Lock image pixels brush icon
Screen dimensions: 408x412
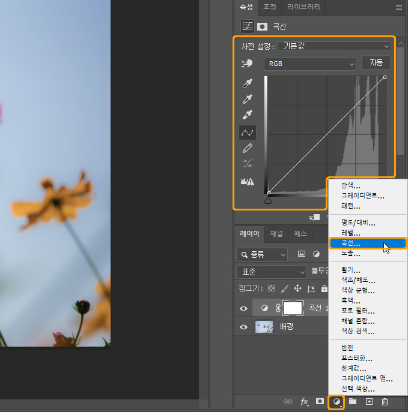tap(284, 288)
